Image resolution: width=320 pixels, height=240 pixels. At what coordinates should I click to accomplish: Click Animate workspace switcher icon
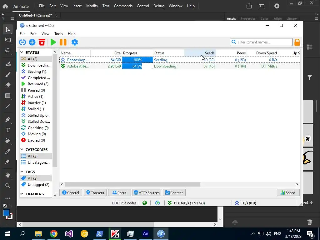[x=262, y=6]
